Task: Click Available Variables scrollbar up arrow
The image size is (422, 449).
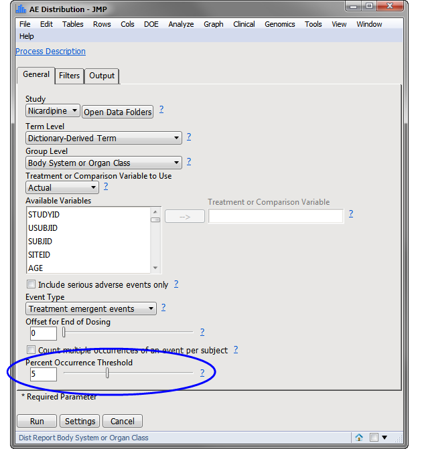Action: (155, 212)
